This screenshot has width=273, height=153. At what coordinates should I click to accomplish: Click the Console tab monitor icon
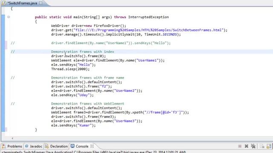(73, 146)
